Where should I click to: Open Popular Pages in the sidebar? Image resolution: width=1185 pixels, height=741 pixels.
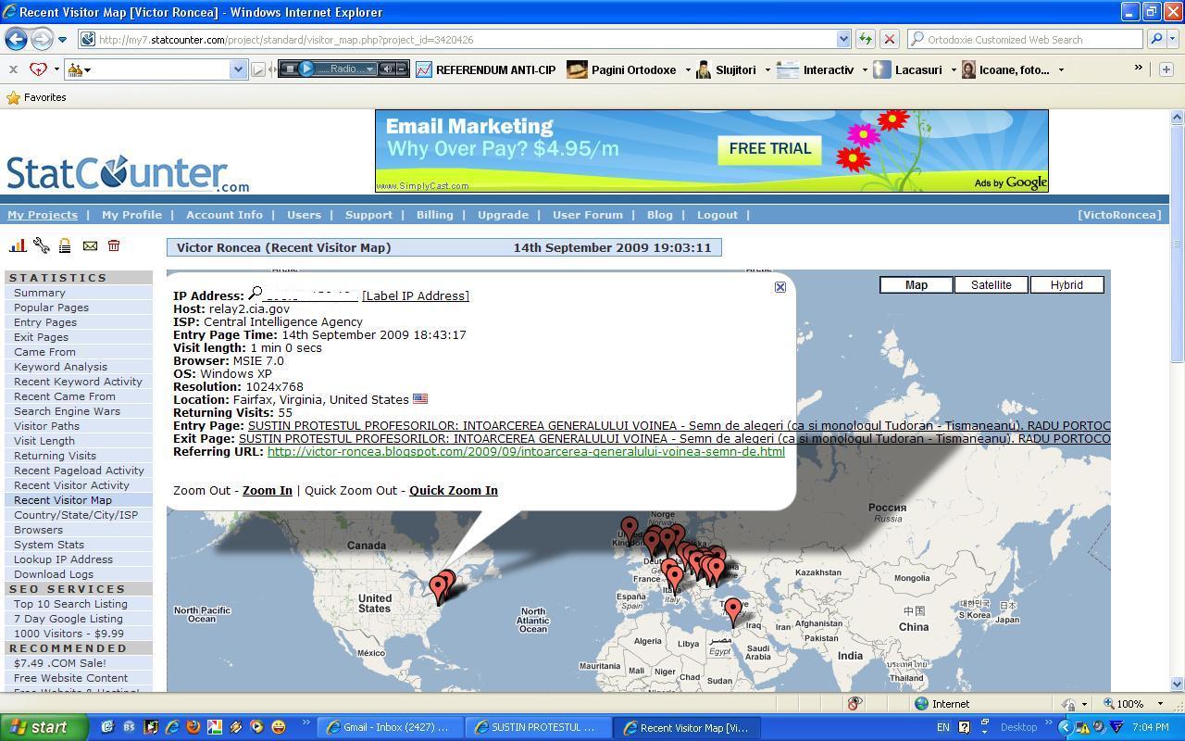coord(52,308)
